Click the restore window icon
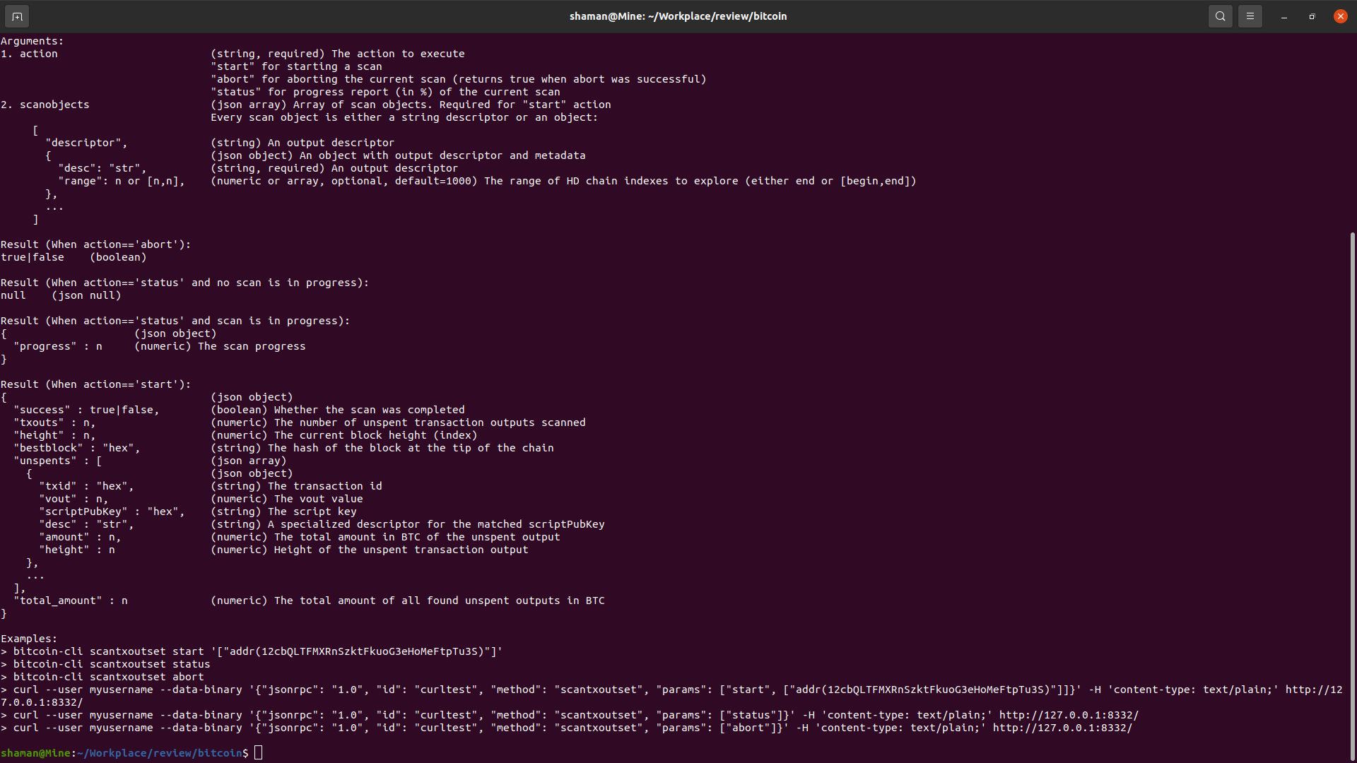The image size is (1357, 763). (1311, 16)
